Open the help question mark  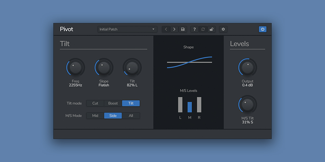pyautogui.click(x=194, y=29)
